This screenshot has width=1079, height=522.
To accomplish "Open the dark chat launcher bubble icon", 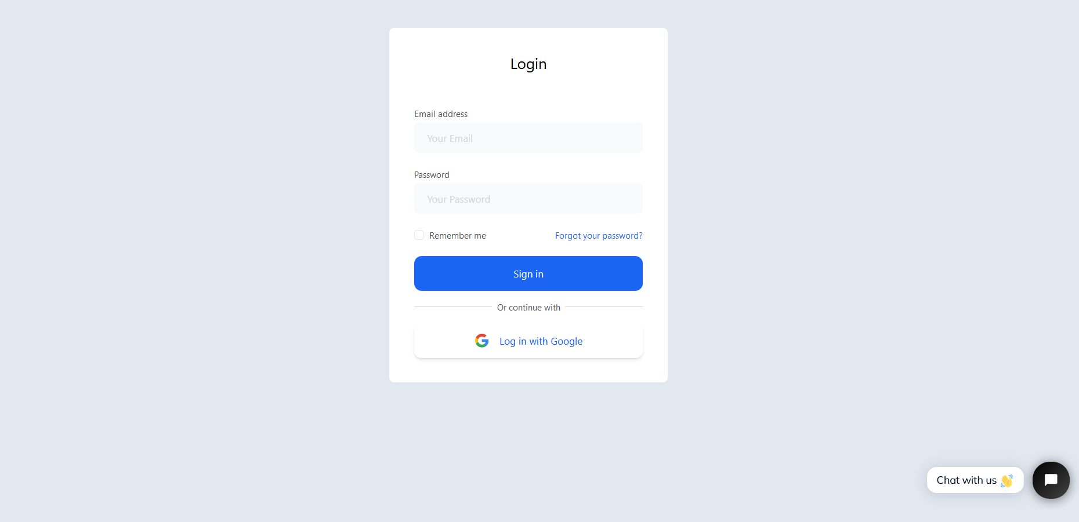I will [x=1051, y=480].
